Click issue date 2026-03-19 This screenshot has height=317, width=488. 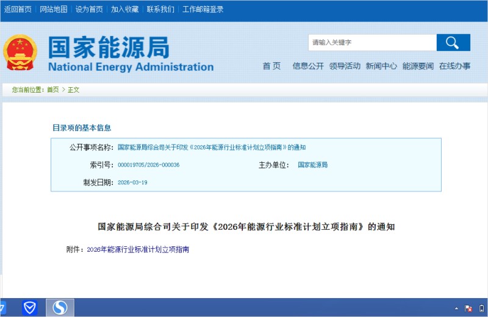132,183
